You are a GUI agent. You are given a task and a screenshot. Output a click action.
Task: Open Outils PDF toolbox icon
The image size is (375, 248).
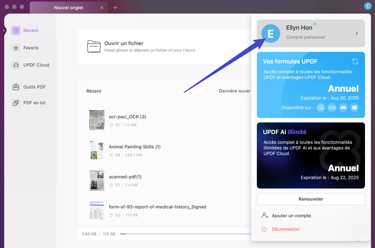(x=16, y=87)
